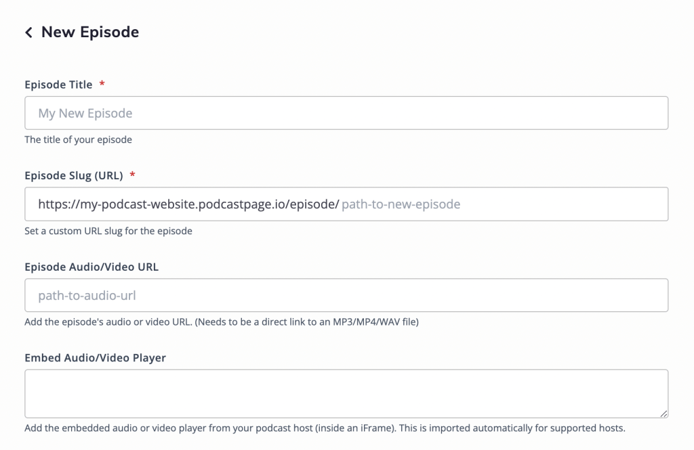Click the New Episode heading text
This screenshot has height=450, width=694.
click(x=89, y=32)
